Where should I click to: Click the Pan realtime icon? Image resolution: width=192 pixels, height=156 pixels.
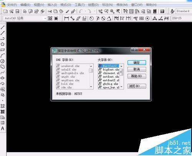point(101,12)
